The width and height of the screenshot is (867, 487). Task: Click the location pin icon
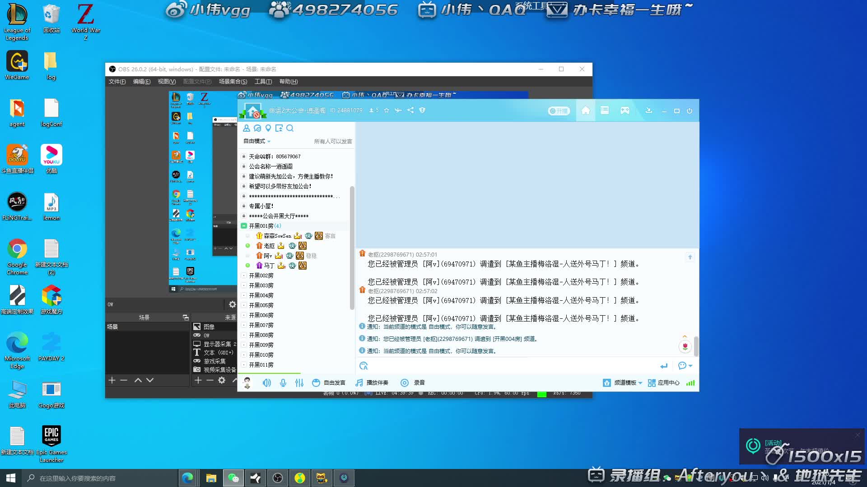pyautogui.click(x=268, y=128)
